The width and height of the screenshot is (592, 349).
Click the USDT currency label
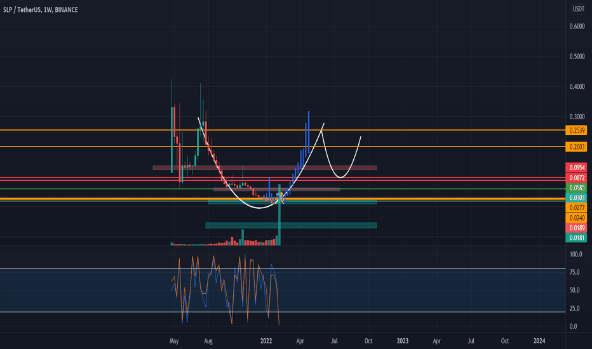(579, 9)
